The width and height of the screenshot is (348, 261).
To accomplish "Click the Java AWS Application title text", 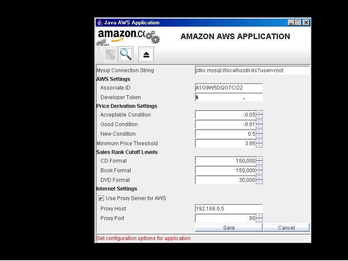I will click(132, 23).
